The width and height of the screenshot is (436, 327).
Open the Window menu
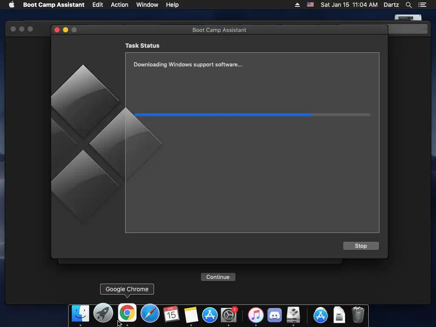click(x=147, y=5)
